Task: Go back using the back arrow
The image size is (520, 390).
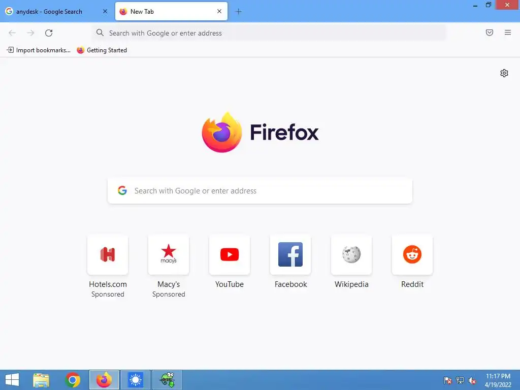Action: [12, 33]
